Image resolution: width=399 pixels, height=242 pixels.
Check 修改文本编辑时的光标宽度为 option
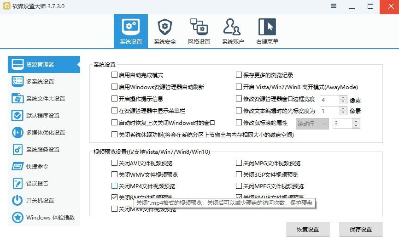click(x=239, y=111)
